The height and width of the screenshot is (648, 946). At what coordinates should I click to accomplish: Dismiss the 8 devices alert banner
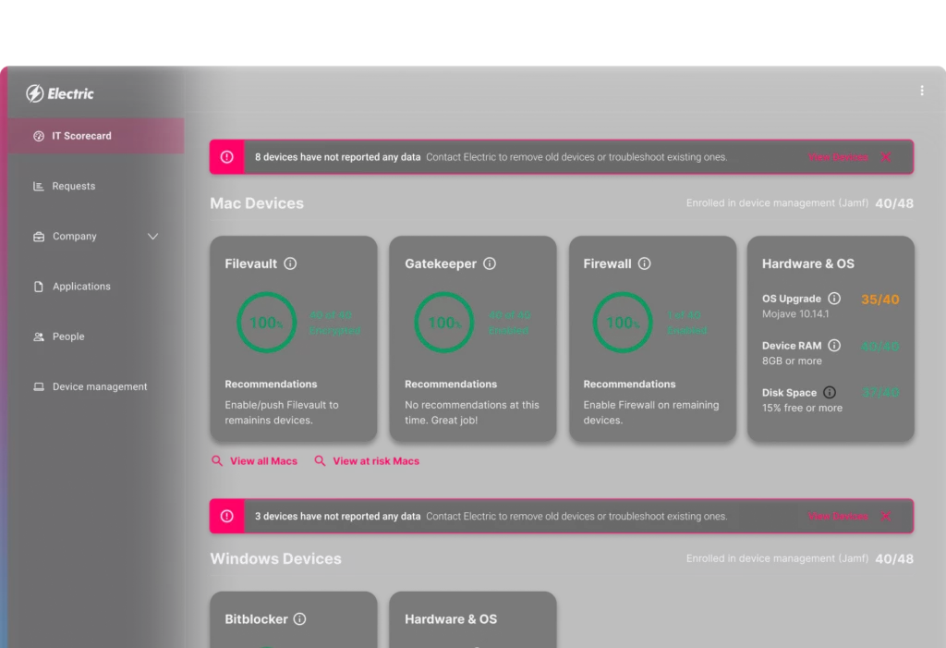[885, 157]
